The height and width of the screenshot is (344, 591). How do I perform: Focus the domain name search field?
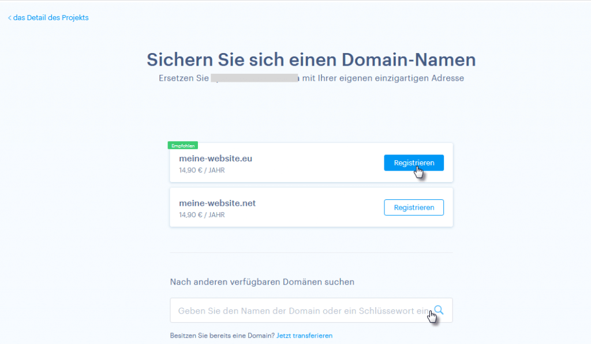coord(311,311)
